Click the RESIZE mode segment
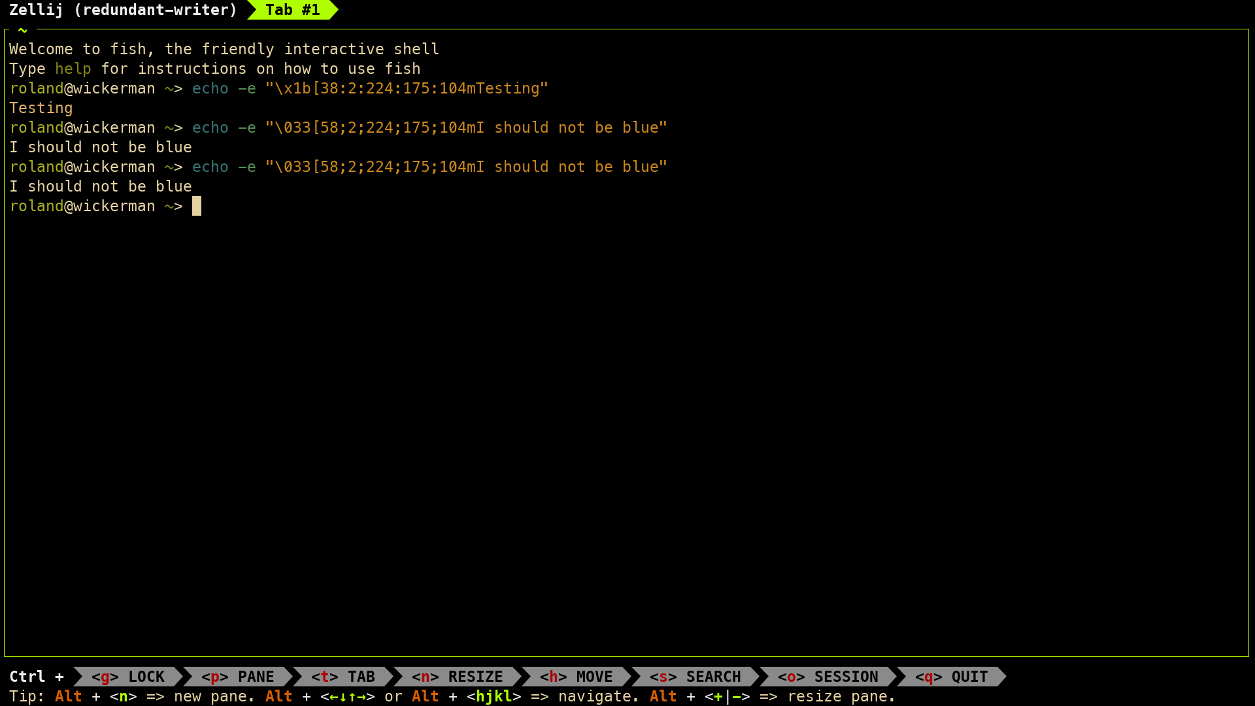This screenshot has width=1255, height=706. [x=458, y=677]
